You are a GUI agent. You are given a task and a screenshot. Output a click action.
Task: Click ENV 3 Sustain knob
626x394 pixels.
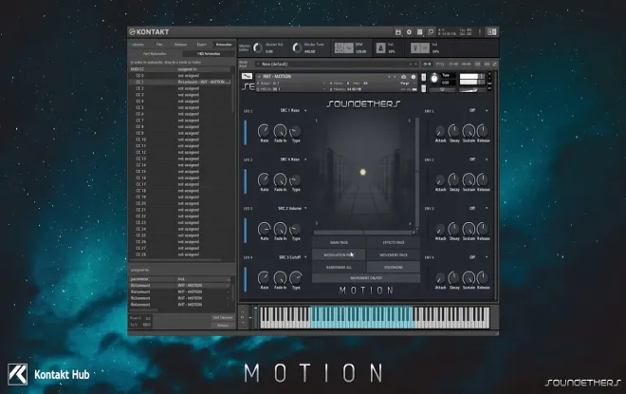[x=469, y=229]
